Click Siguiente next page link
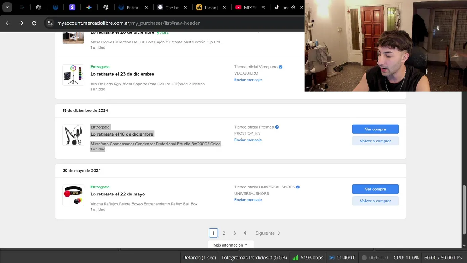 268,233
